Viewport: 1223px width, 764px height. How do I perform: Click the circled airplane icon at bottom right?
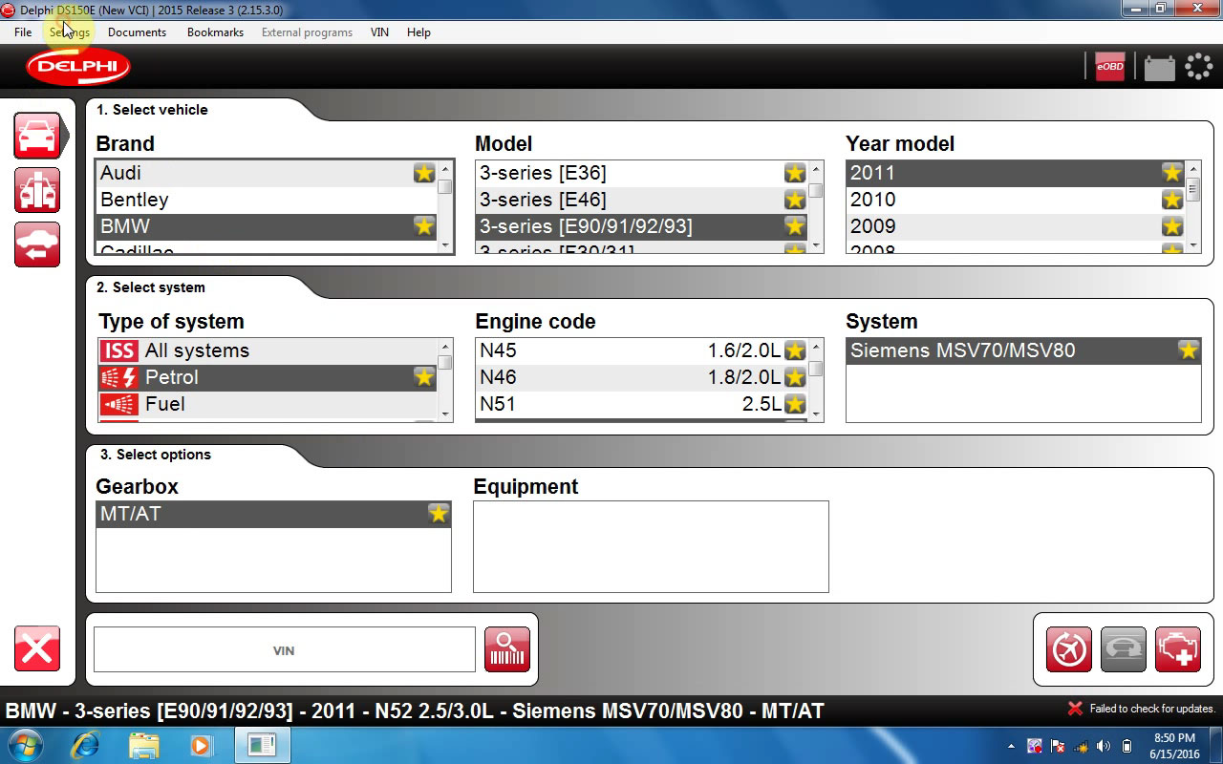click(1069, 650)
